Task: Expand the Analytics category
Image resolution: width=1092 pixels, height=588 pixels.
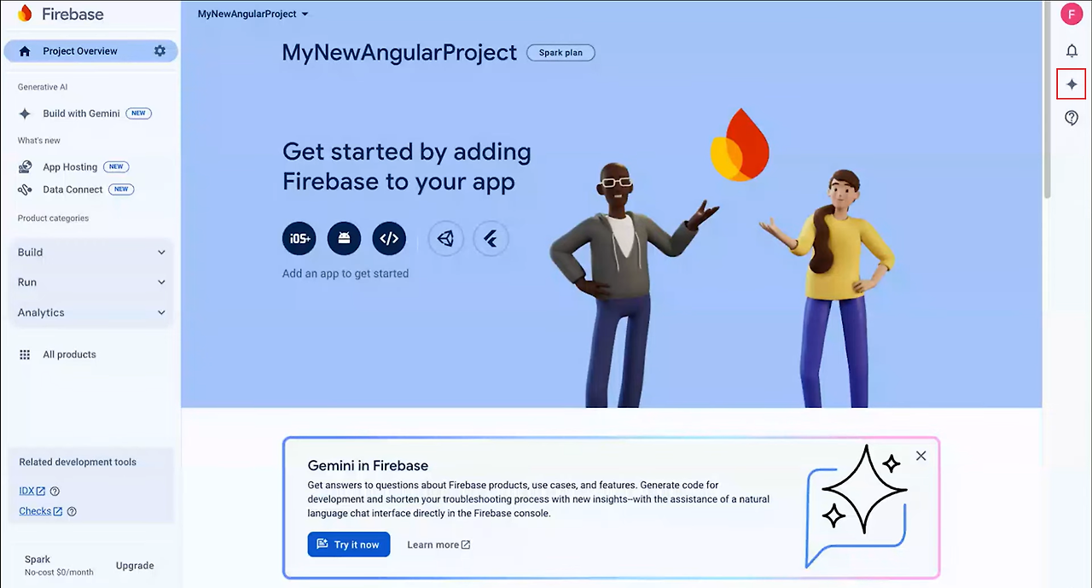Action: coord(91,312)
